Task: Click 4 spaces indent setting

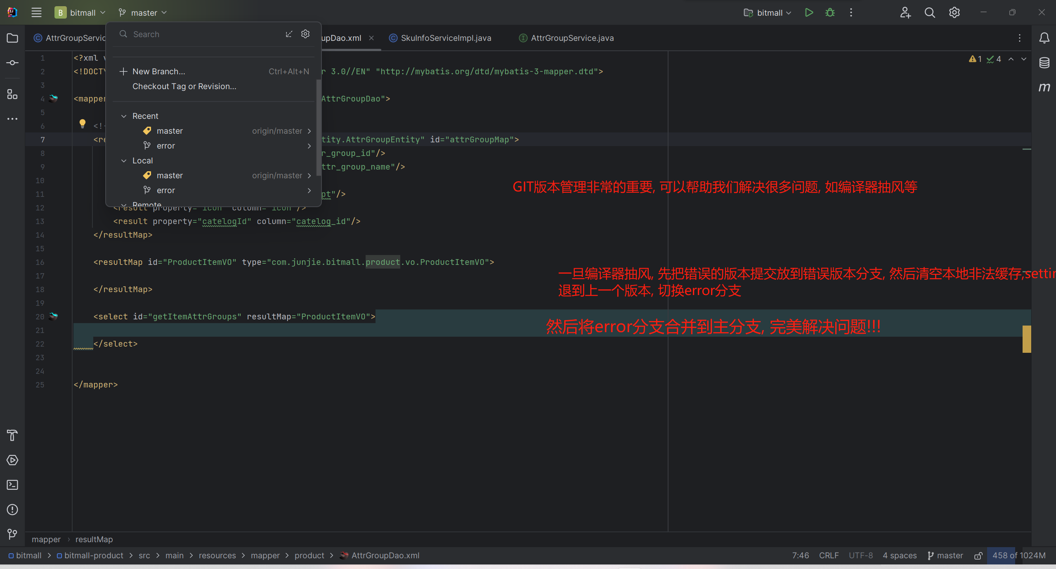Action: click(900, 556)
